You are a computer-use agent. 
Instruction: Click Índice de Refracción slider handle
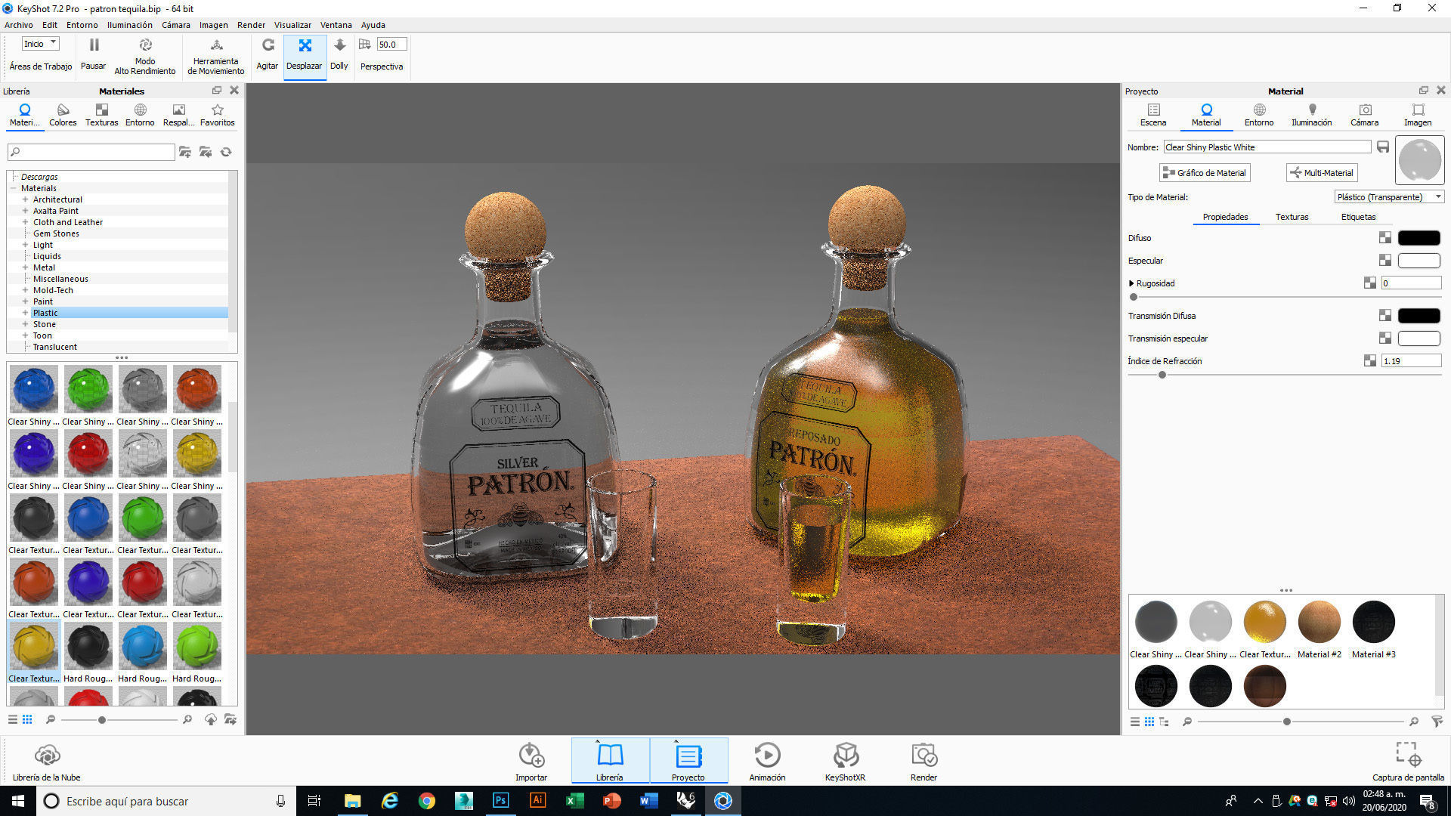[x=1162, y=375]
